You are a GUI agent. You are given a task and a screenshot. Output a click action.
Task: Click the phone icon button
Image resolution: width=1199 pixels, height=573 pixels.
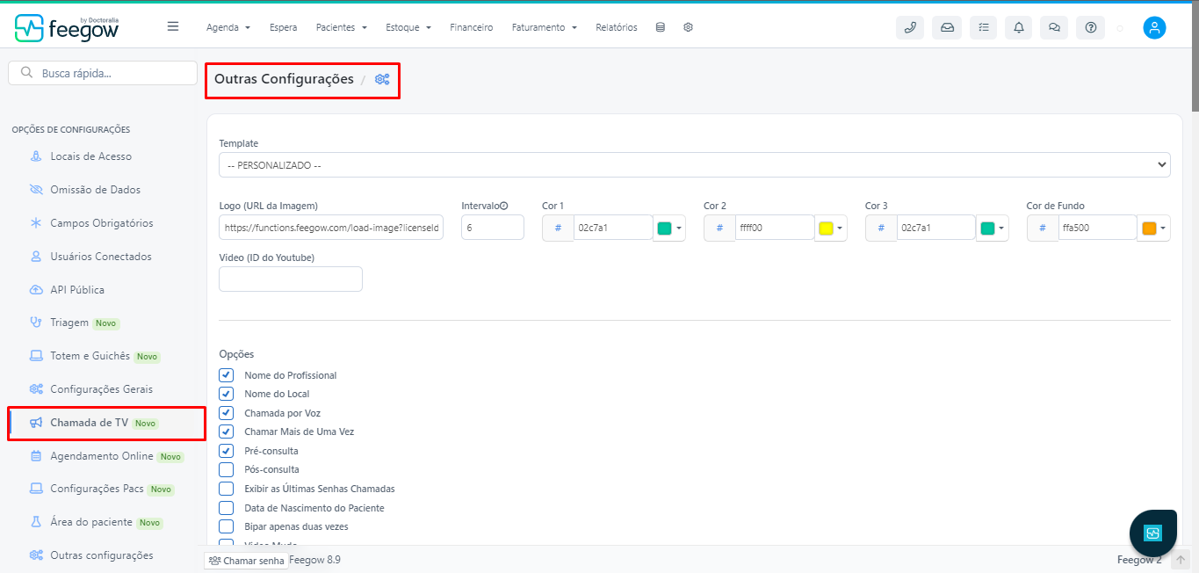[x=910, y=27]
